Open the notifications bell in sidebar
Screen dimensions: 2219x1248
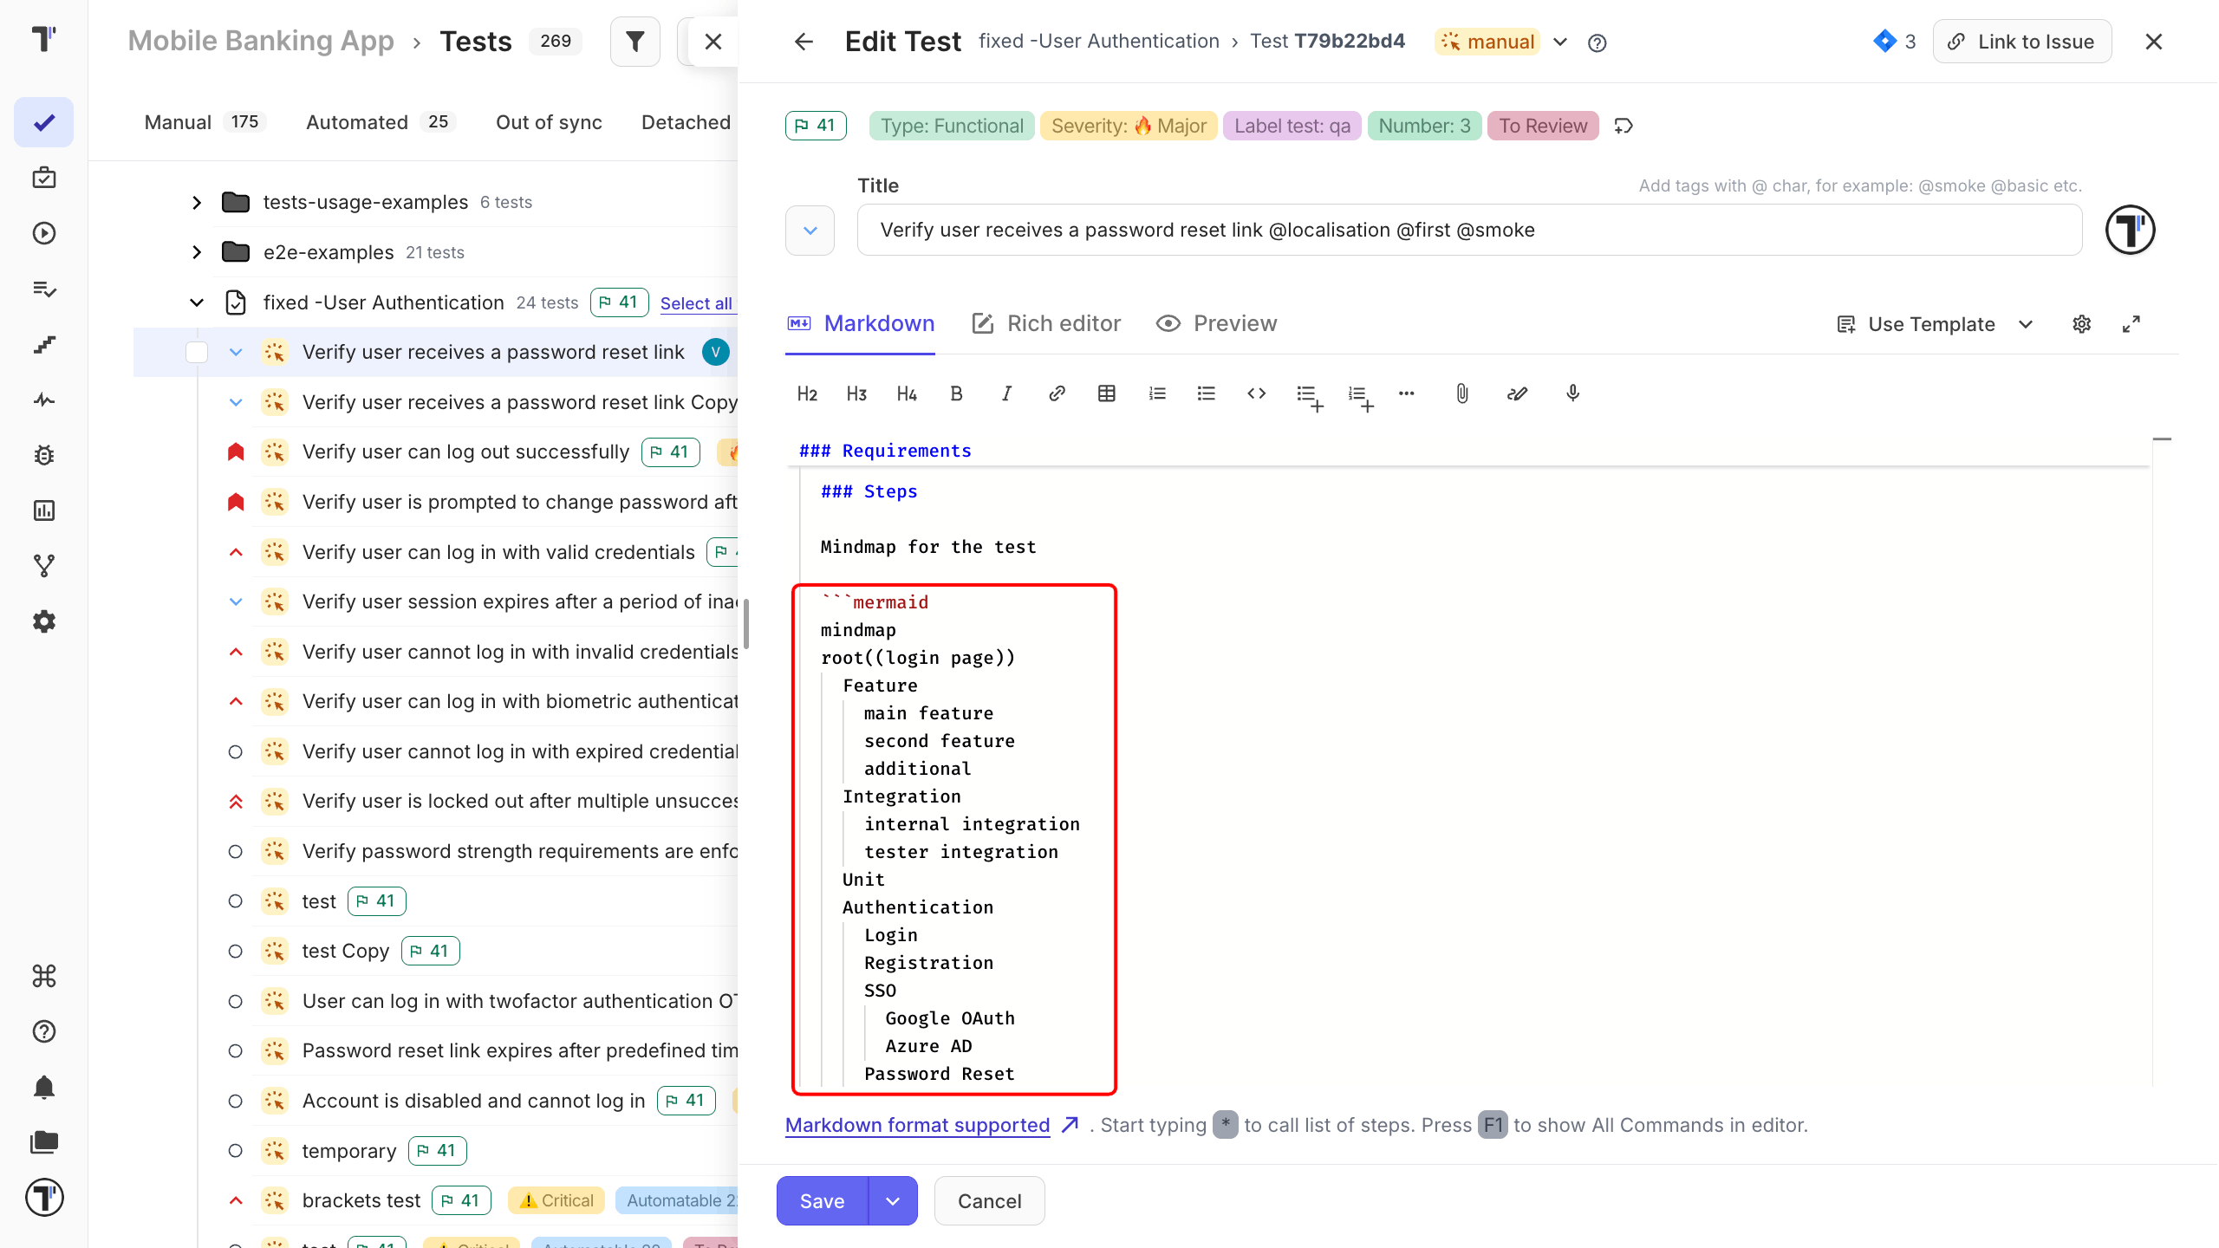pyautogui.click(x=43, y=1087)
